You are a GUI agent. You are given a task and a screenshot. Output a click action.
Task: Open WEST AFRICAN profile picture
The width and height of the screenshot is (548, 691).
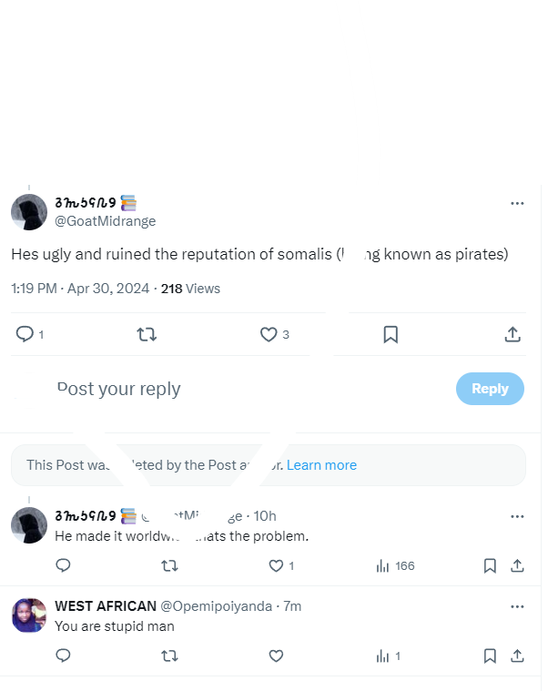(29, 615)
